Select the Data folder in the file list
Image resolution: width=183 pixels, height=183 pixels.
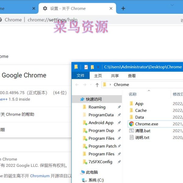pyautogui.click(x=139, y=117)
